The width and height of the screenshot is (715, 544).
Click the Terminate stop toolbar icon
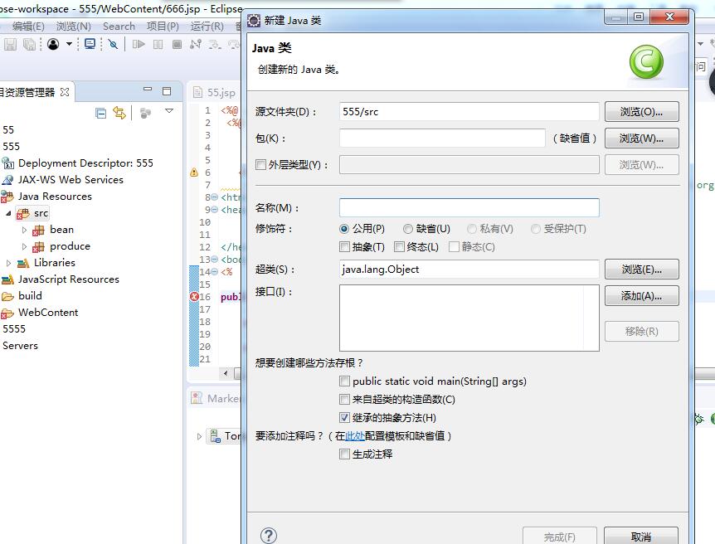pyautogui.click(x=177, y=44)
